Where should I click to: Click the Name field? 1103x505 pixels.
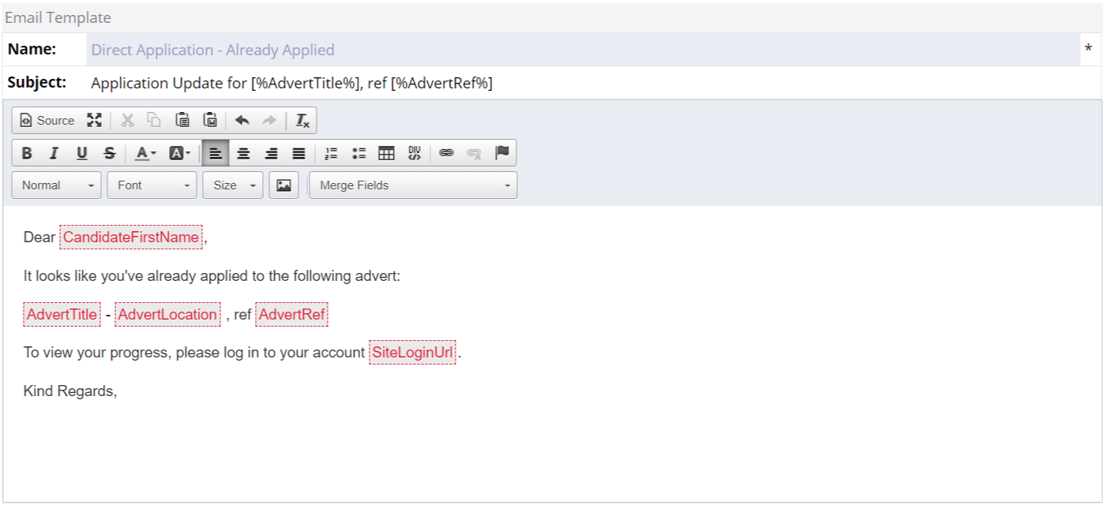tap(583, 50)
